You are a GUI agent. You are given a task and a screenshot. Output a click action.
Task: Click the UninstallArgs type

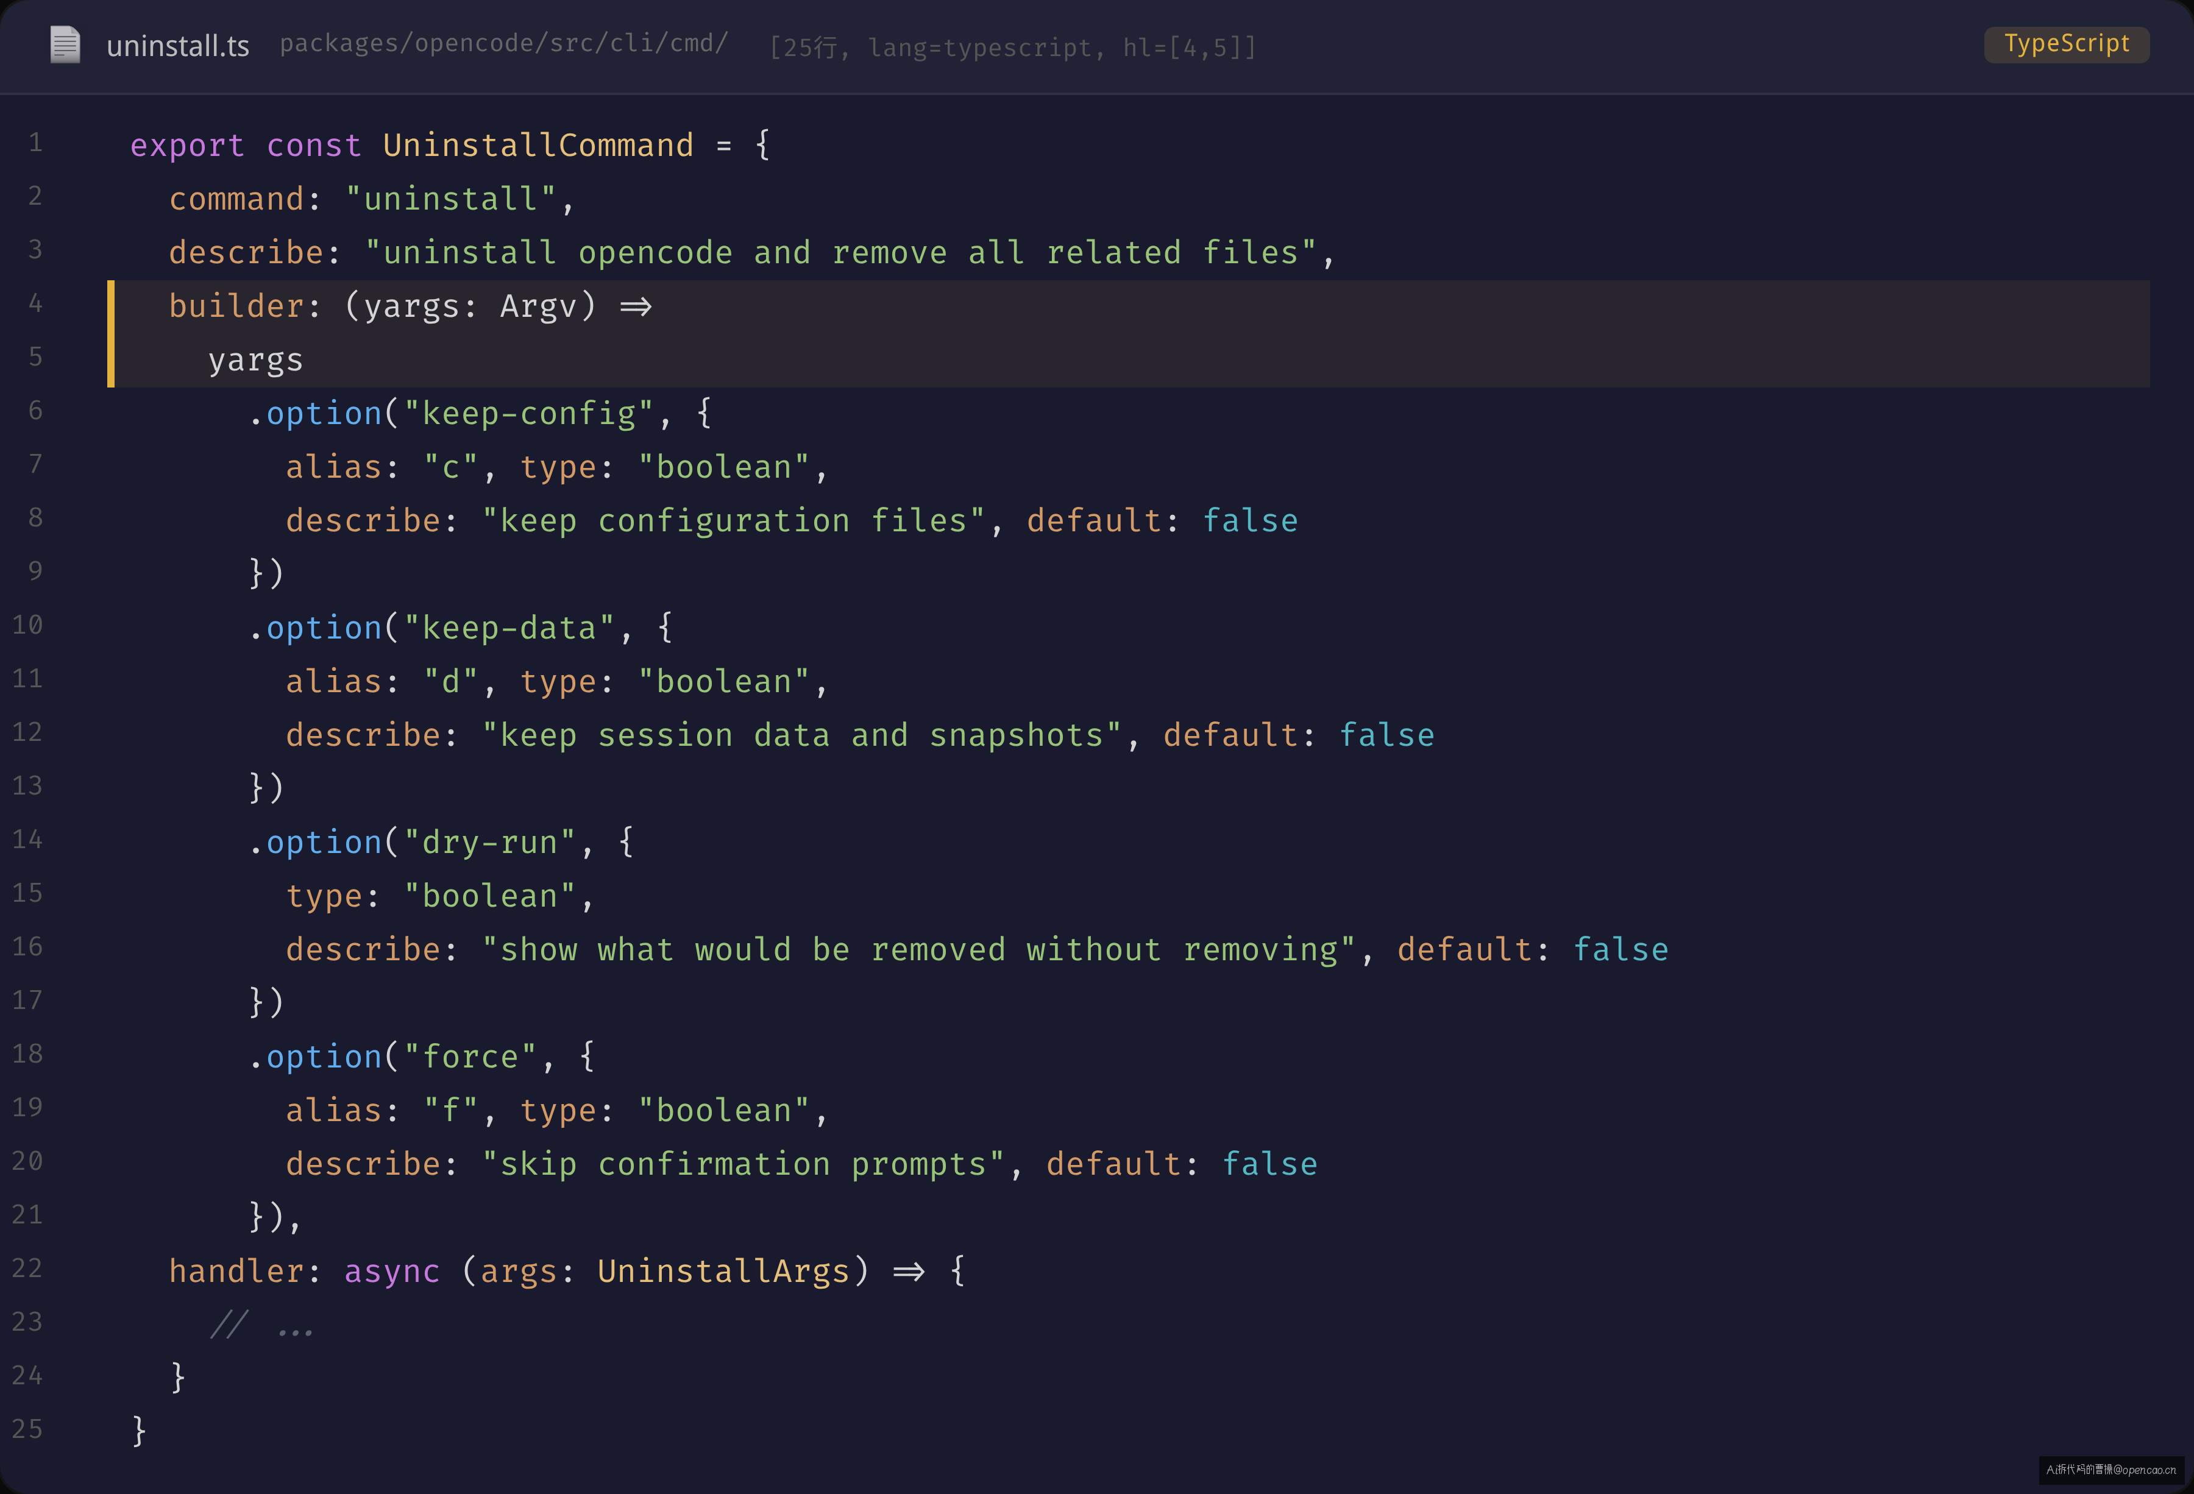coord(723,1271)
